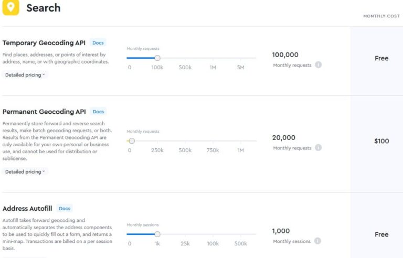This screenshot has height=258, width=403.
Task: Click the Permanent Geocoding slider handle
Action: [x=132, y=141]
